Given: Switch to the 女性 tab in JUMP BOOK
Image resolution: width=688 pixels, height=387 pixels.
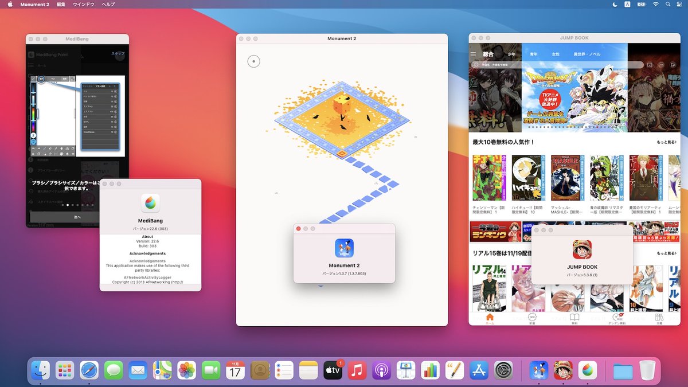Looking at the screenshot, I should [x=556, y=54].
